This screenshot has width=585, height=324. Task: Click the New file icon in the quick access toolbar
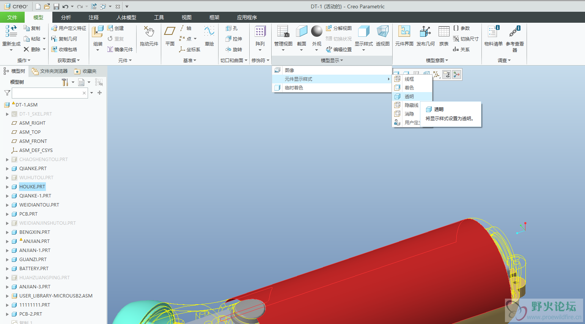click(x=38, y=6)
